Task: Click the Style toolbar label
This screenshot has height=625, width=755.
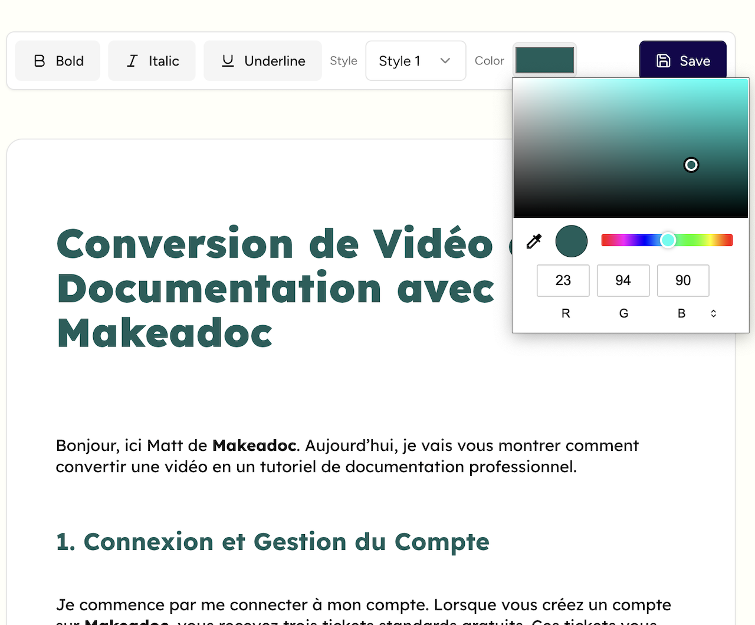Action: pos(343,60)
